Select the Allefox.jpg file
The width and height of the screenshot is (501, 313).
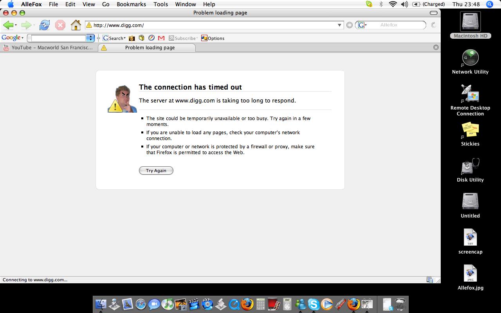tap(470, 277)
